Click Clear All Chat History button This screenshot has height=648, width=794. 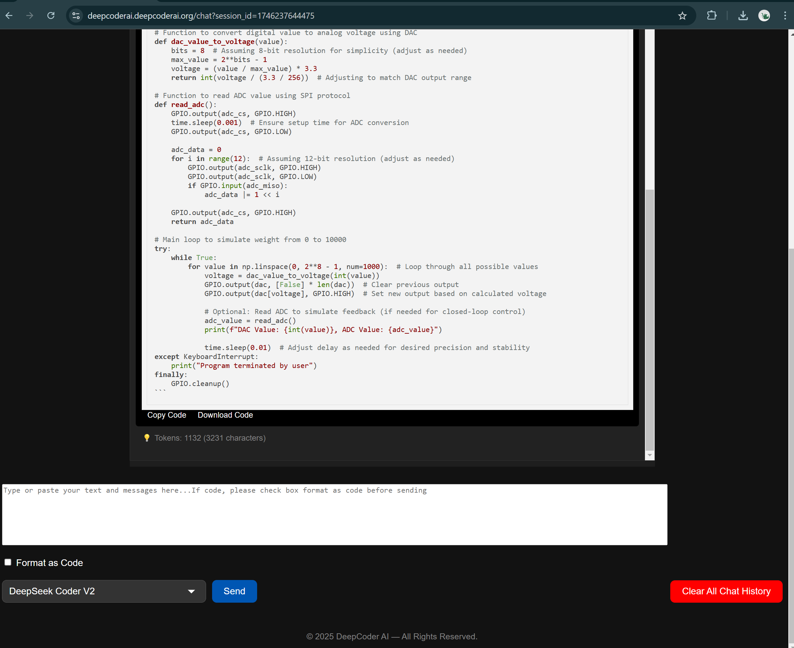(x=726, y=591)
